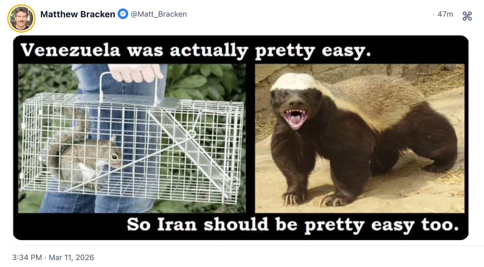Open the caged squirrel photo panel
Viewport: 484px width, 267px height.
[x=132, y=138]
